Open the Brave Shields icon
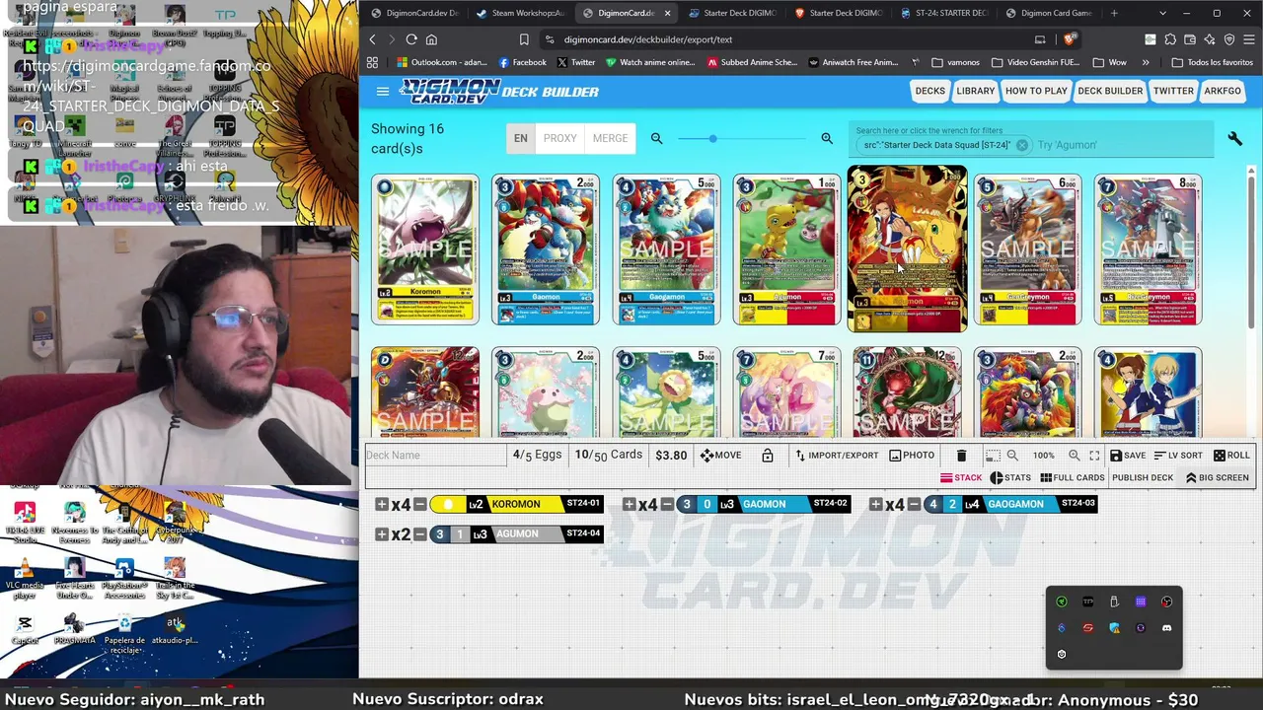This screenshot has height=710, width=1263. point(1070,39)
